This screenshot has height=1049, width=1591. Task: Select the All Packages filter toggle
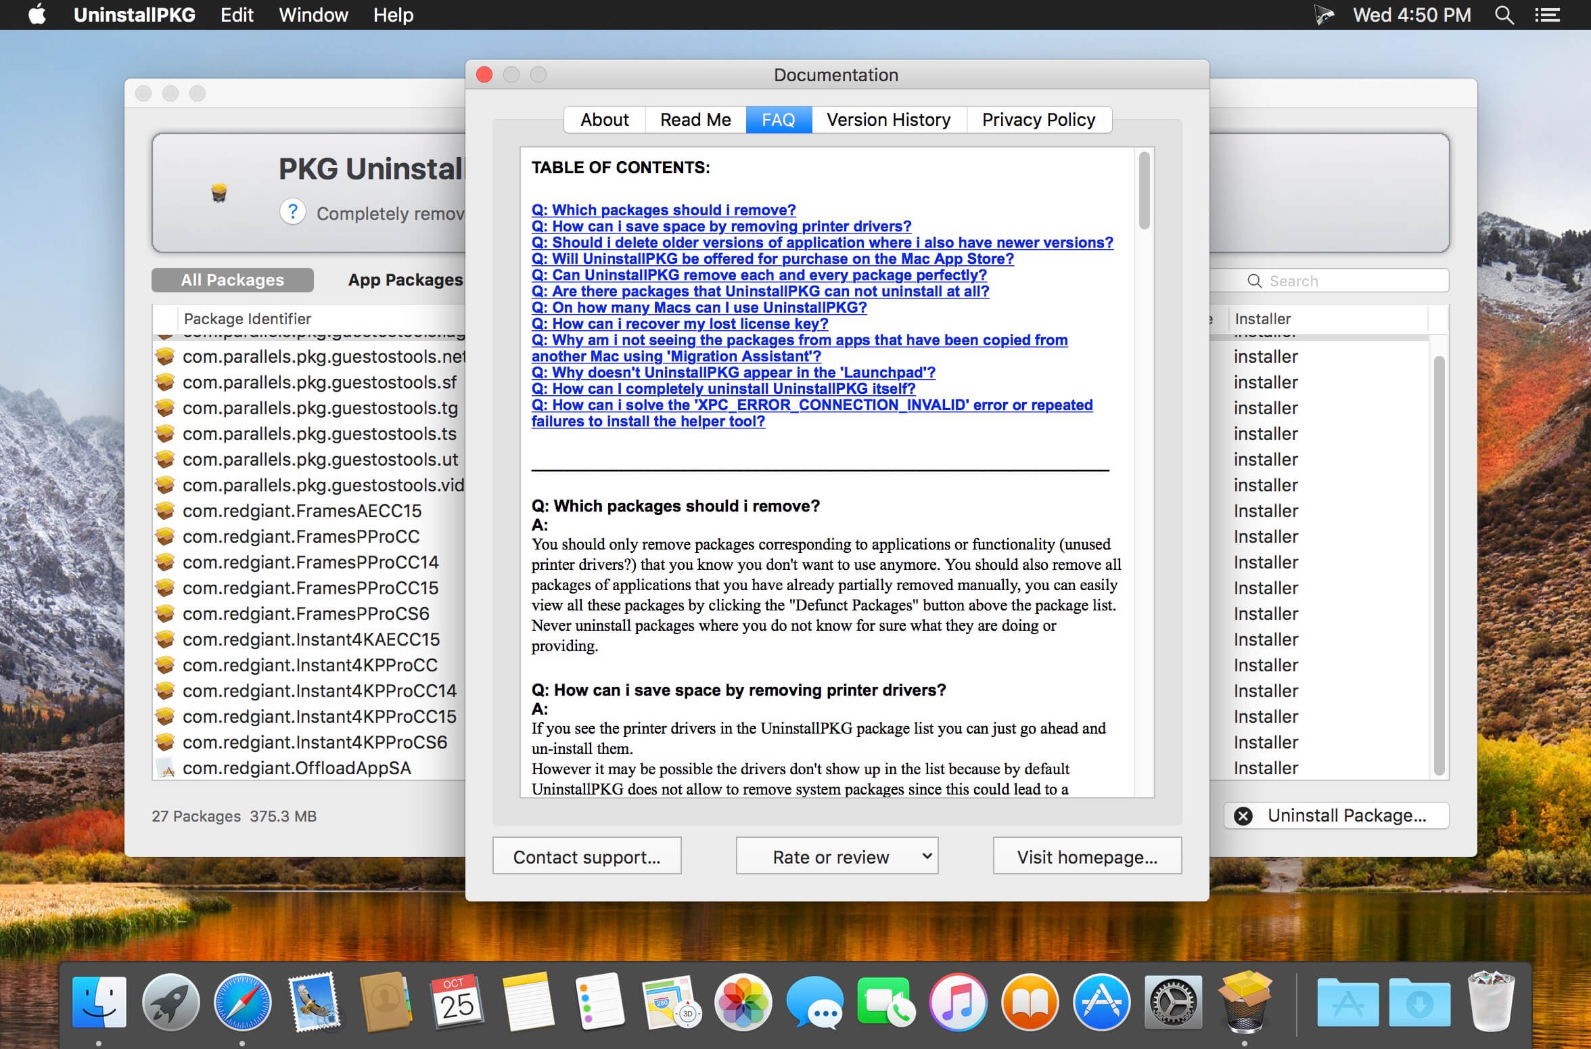pos(232,280)
